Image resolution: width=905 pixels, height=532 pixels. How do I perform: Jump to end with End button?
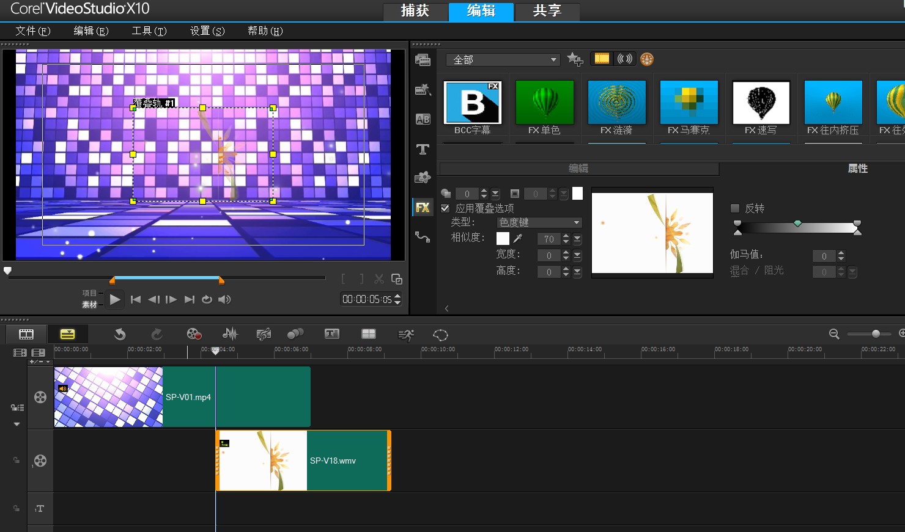(189, 299)
